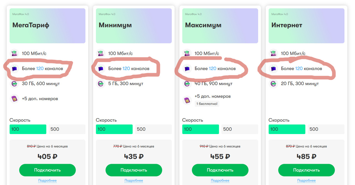Choose 100 speed in Максимум card
This screenshot has height=185, width=355.
(201, 129)
